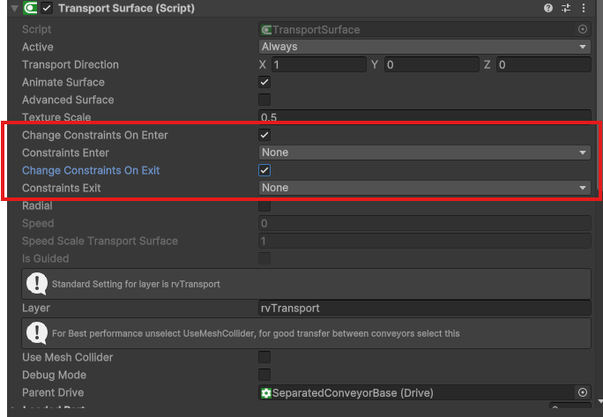Open the Active dropdown set to Always

[424, 47]
